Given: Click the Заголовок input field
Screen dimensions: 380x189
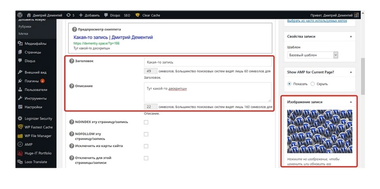Looking at the screenshot, I should point(208,62).
